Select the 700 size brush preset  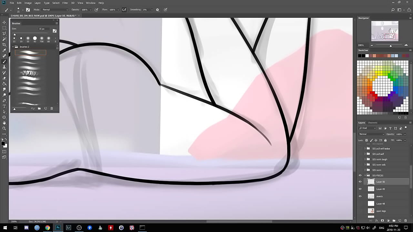pos(42,39)
